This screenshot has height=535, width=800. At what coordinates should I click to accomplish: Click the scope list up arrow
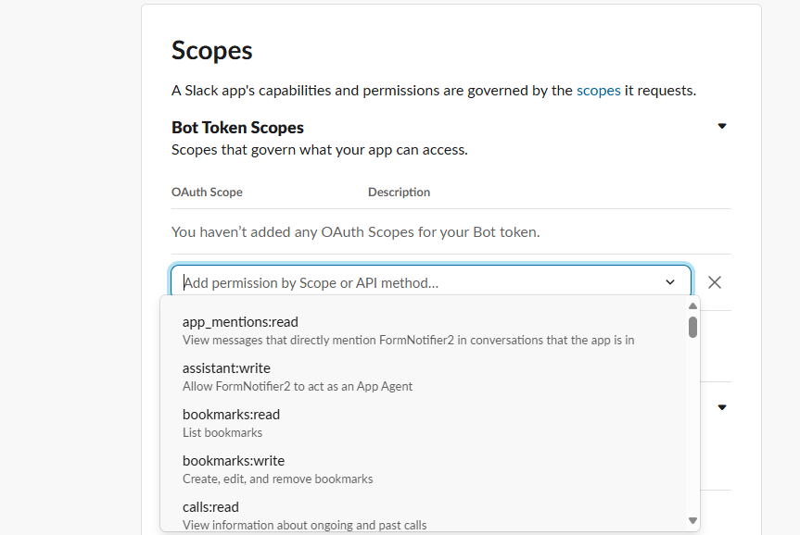point(692,306)
